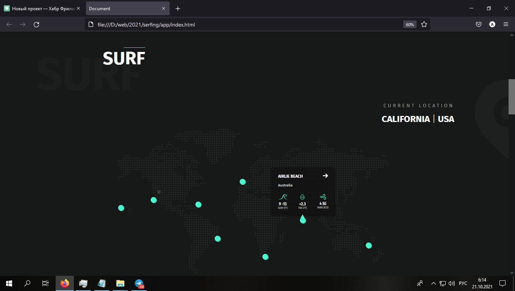Select the map marker on Brazil's coast
The width and height of the screenshot is (515, 291).
coord(218,239)
